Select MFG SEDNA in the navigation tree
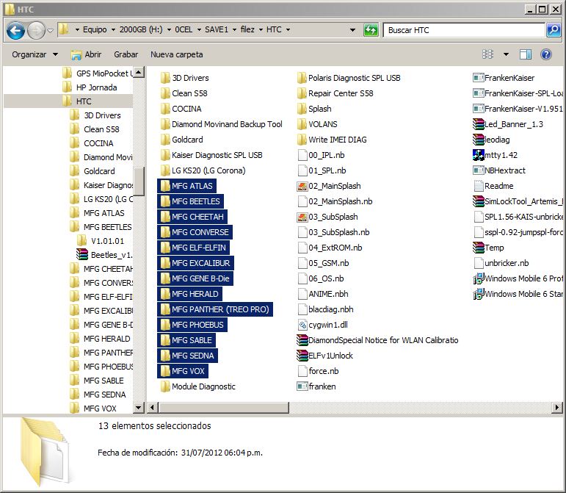Image resolution: width=566 pixels, height=493 pixels. pos(98,395)
